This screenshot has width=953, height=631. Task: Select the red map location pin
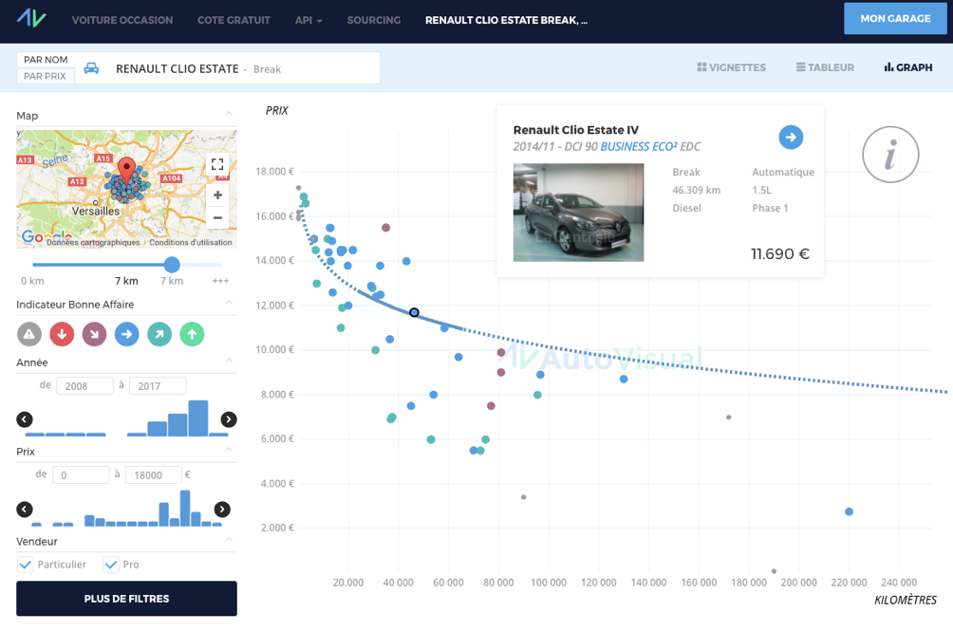tap(126, 170)
